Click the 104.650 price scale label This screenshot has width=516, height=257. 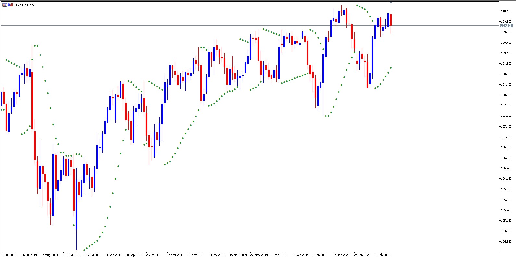(x=506, y=242)
